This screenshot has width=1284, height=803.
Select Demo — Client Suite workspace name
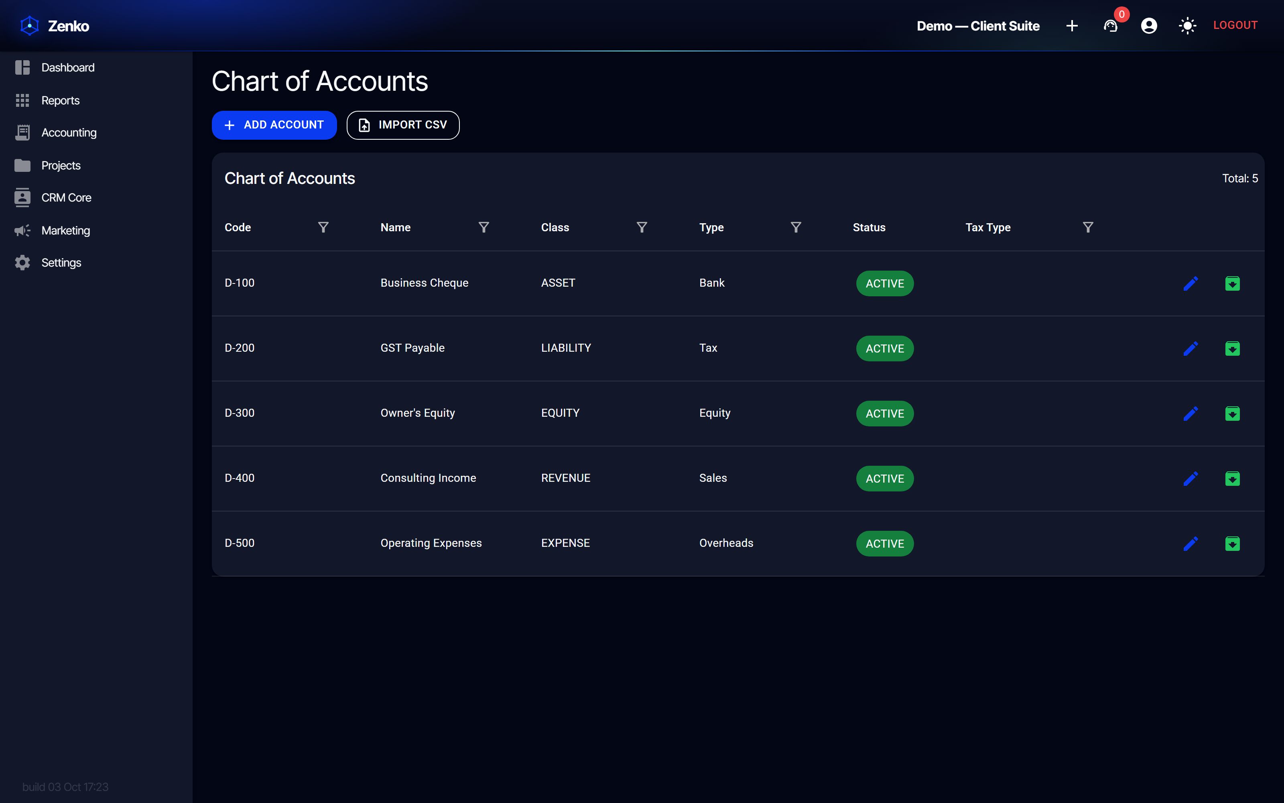(978, 25)
